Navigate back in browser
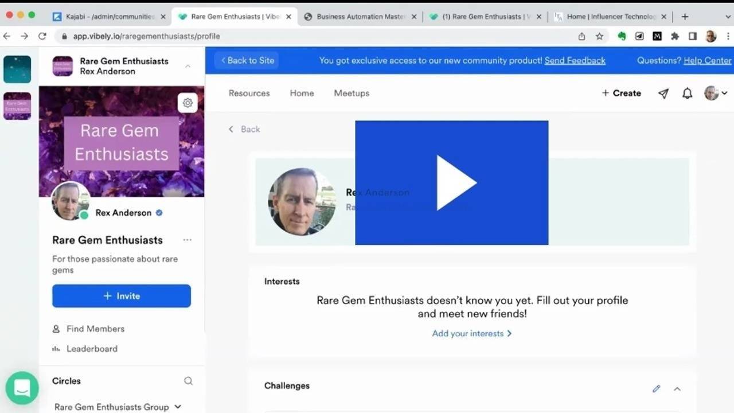 click(7, 36)
